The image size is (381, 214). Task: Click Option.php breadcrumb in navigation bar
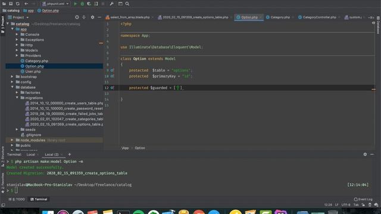pyautogui.click(x=48, y=11)
